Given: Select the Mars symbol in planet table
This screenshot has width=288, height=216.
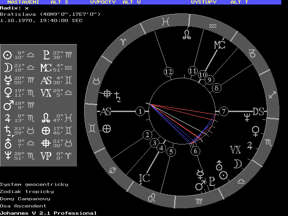Looking at the screenshot, I should click(x=7, y=106).
